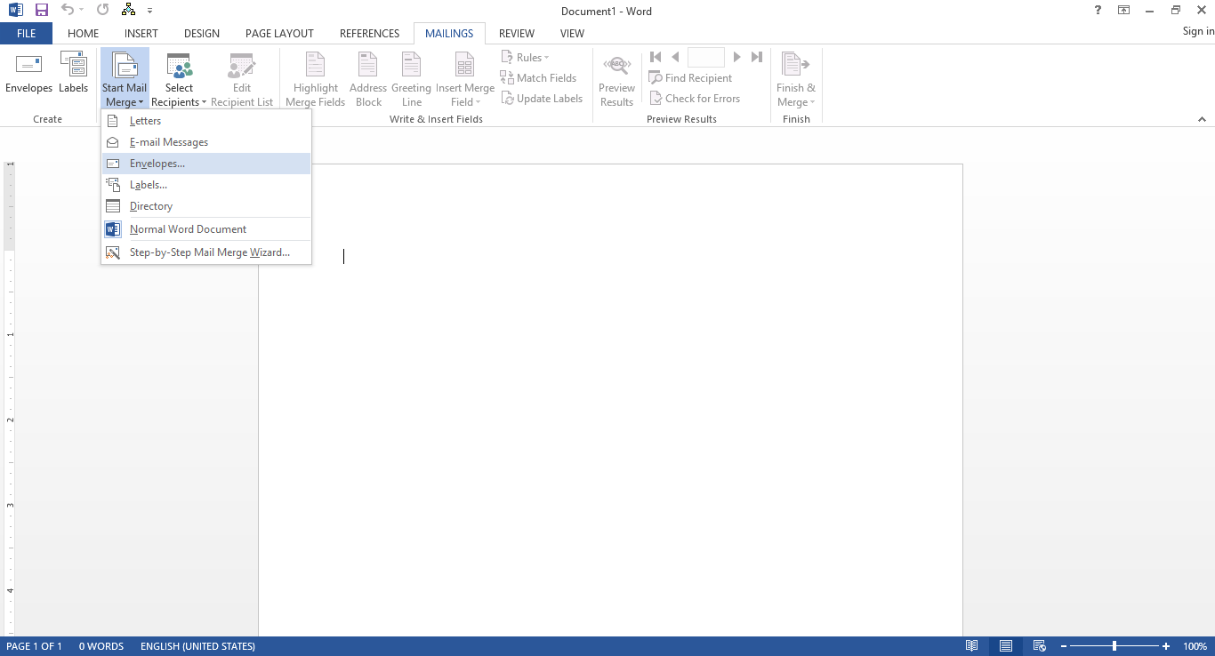Switch to the INSERT tab
The width and height of the screenshot is (1215, 656).
click(141, 34)
